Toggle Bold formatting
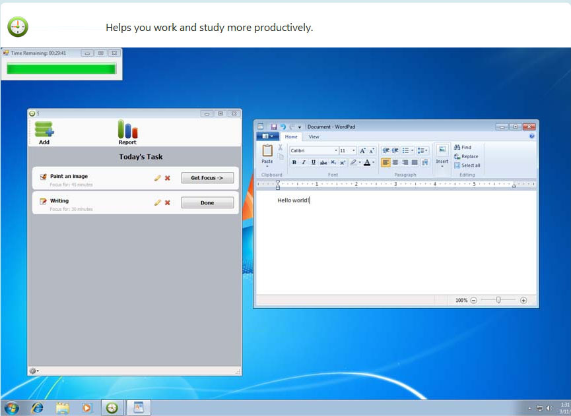The image size is (571, 416). (294, 162)
